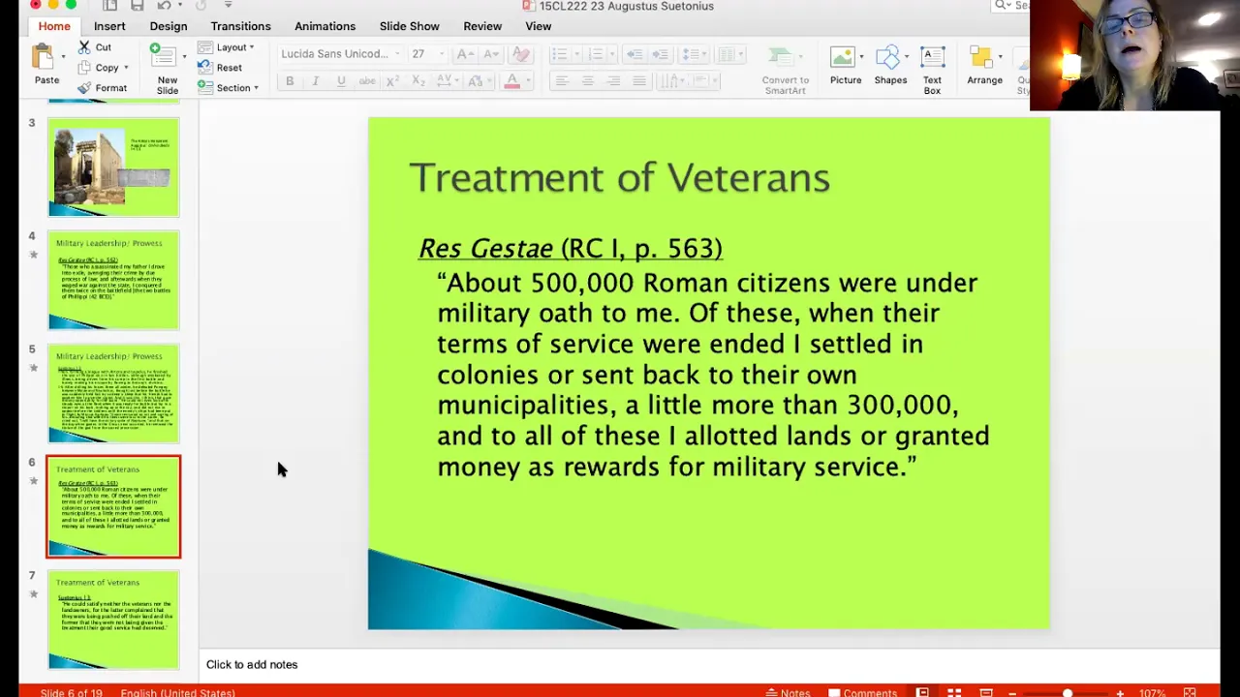Image resolution: width=1240 pixels, height=697 pixels.
Task: Open the Animations ribbon tab
Action: [x=325, y=26]
